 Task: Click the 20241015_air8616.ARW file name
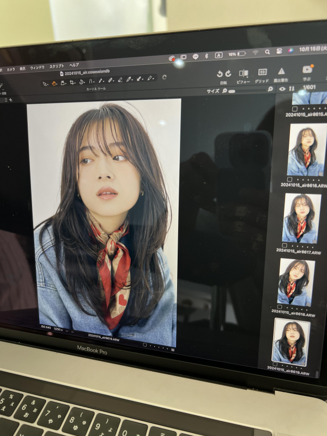click(304, 185)
